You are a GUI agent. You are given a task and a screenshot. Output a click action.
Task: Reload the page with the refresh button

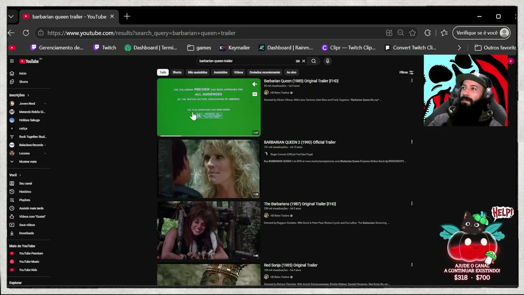click(x=26, y=33)
